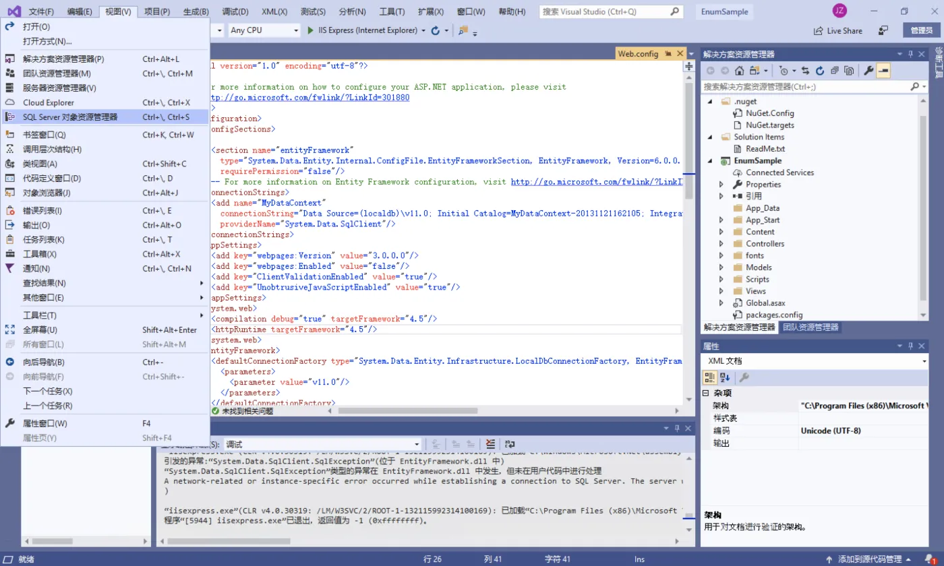Click the Sync with Active Document arrows icon

pyautogui.click(x=805, y=71)
